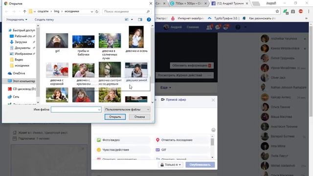The width and height of the screenshot is (313, 176).
Task: Select Загрузки folder in navigation pane
Action: [x=21, y=42]
